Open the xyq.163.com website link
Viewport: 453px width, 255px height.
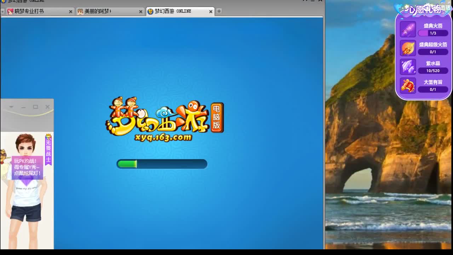[x=163, y=137]
